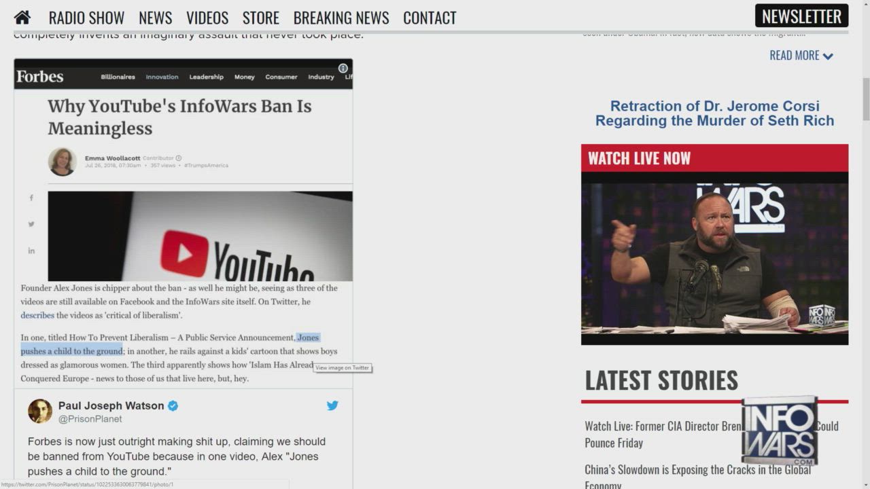Click the verified badge next to Watson
This screenshot has width=870, height=489.
point(173,405)
